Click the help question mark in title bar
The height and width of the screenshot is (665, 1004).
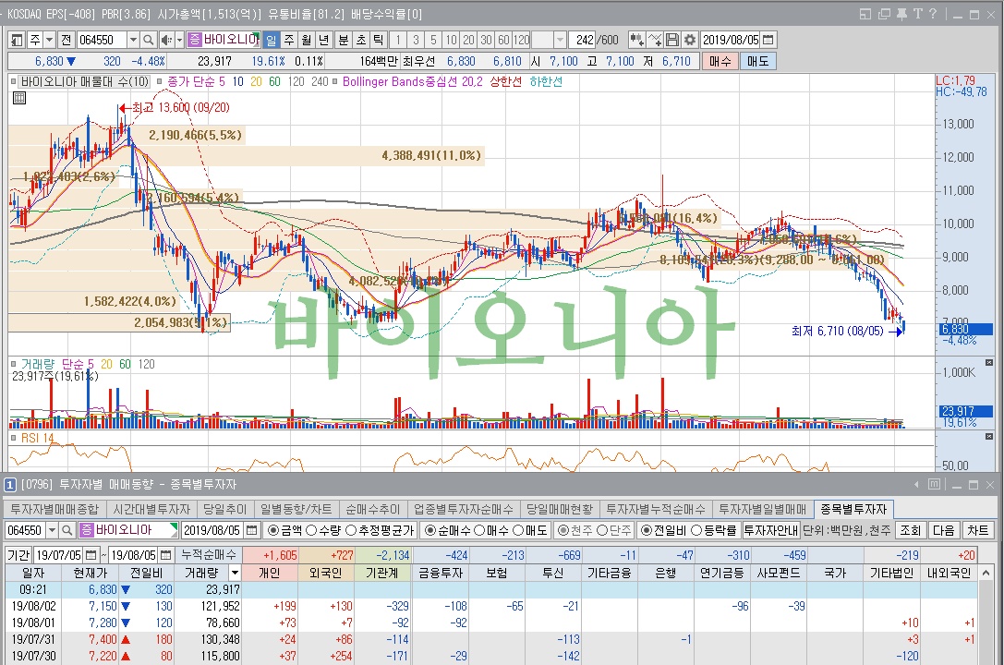click(x=933, y=14)
